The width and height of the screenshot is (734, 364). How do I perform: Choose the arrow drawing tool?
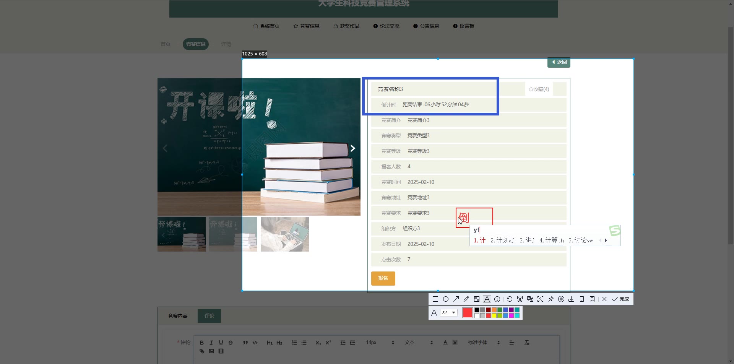[456, 299]
